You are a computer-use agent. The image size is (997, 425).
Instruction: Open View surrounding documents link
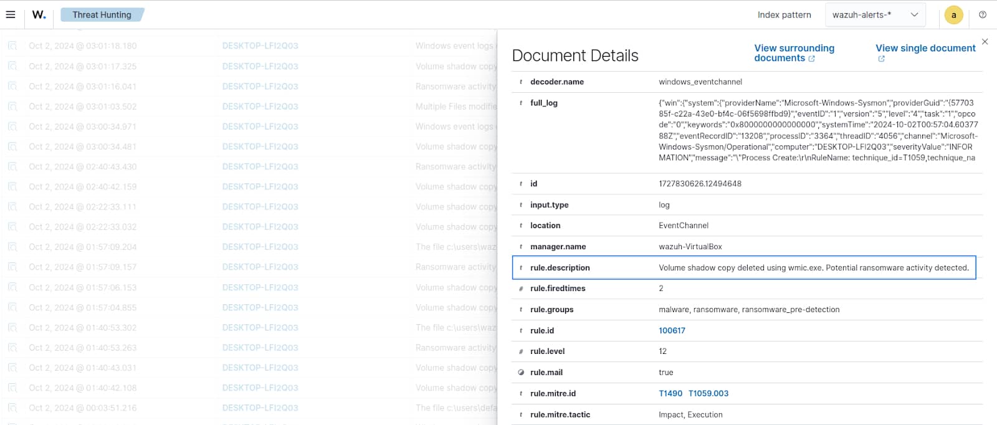pyautogui.click(x=793, y=53)
